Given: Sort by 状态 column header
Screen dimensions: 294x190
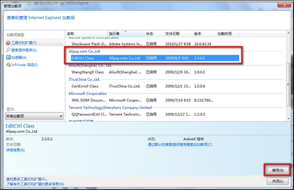Looking at the screenshot, I should click(154, 33).
